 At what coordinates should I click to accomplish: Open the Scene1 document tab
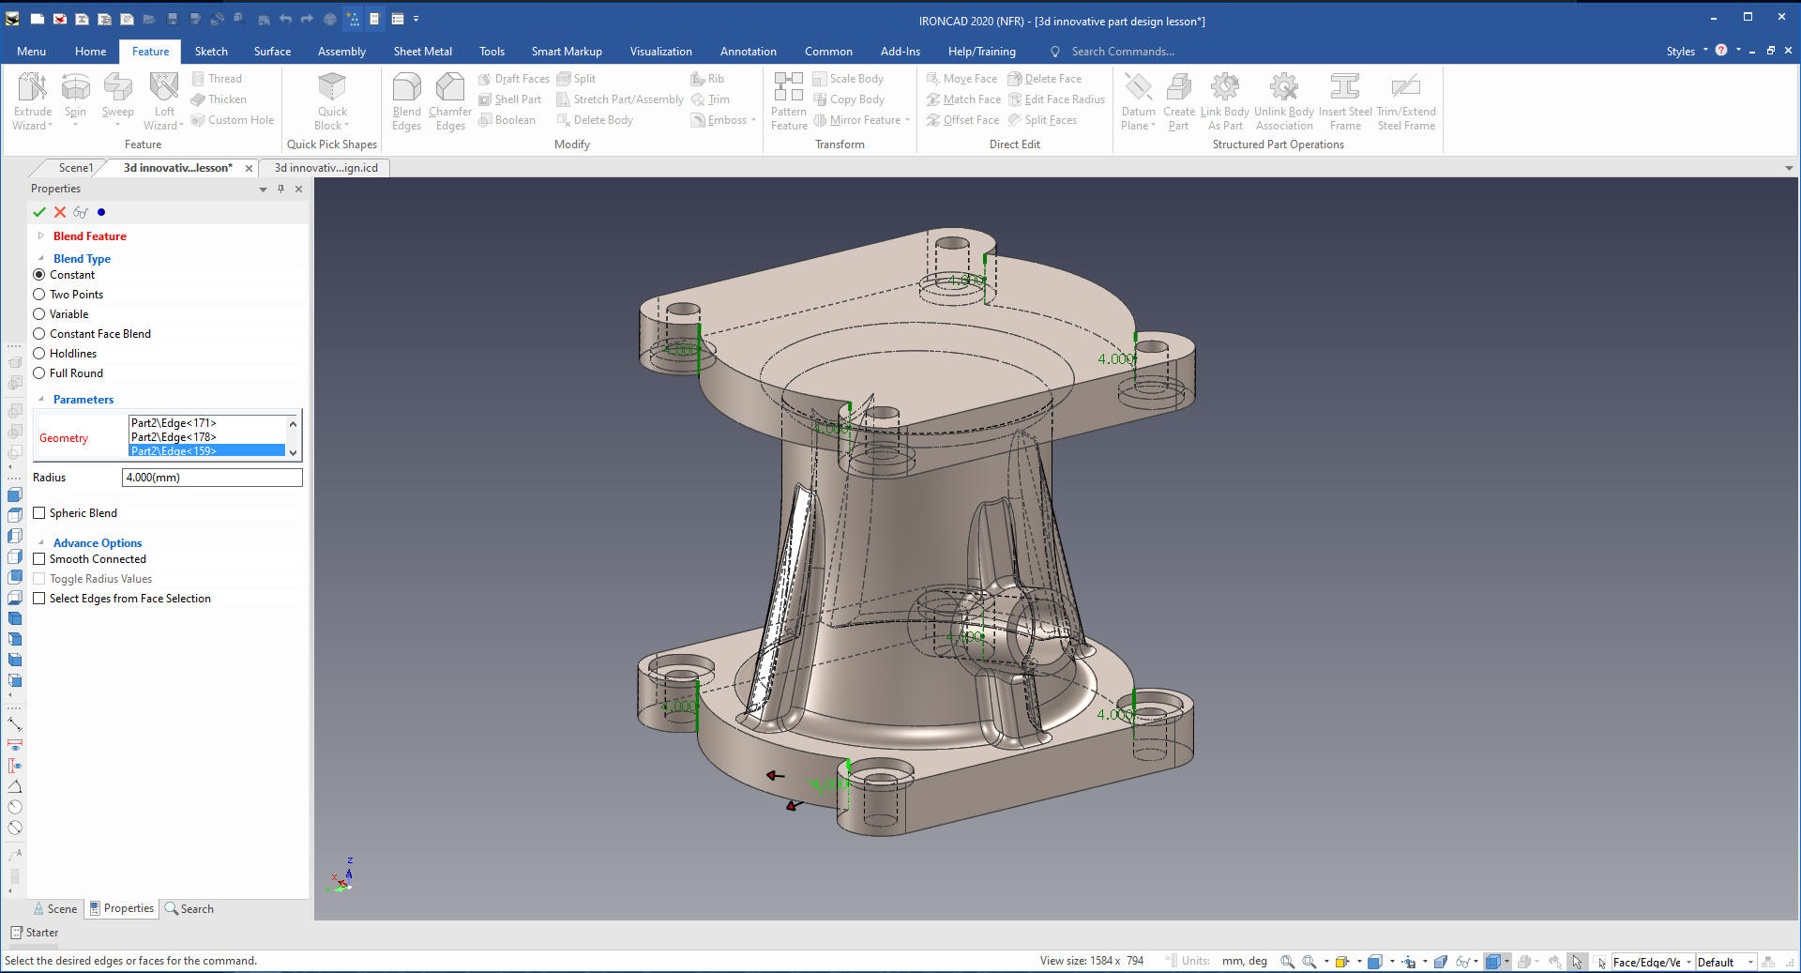pos(75,168)
